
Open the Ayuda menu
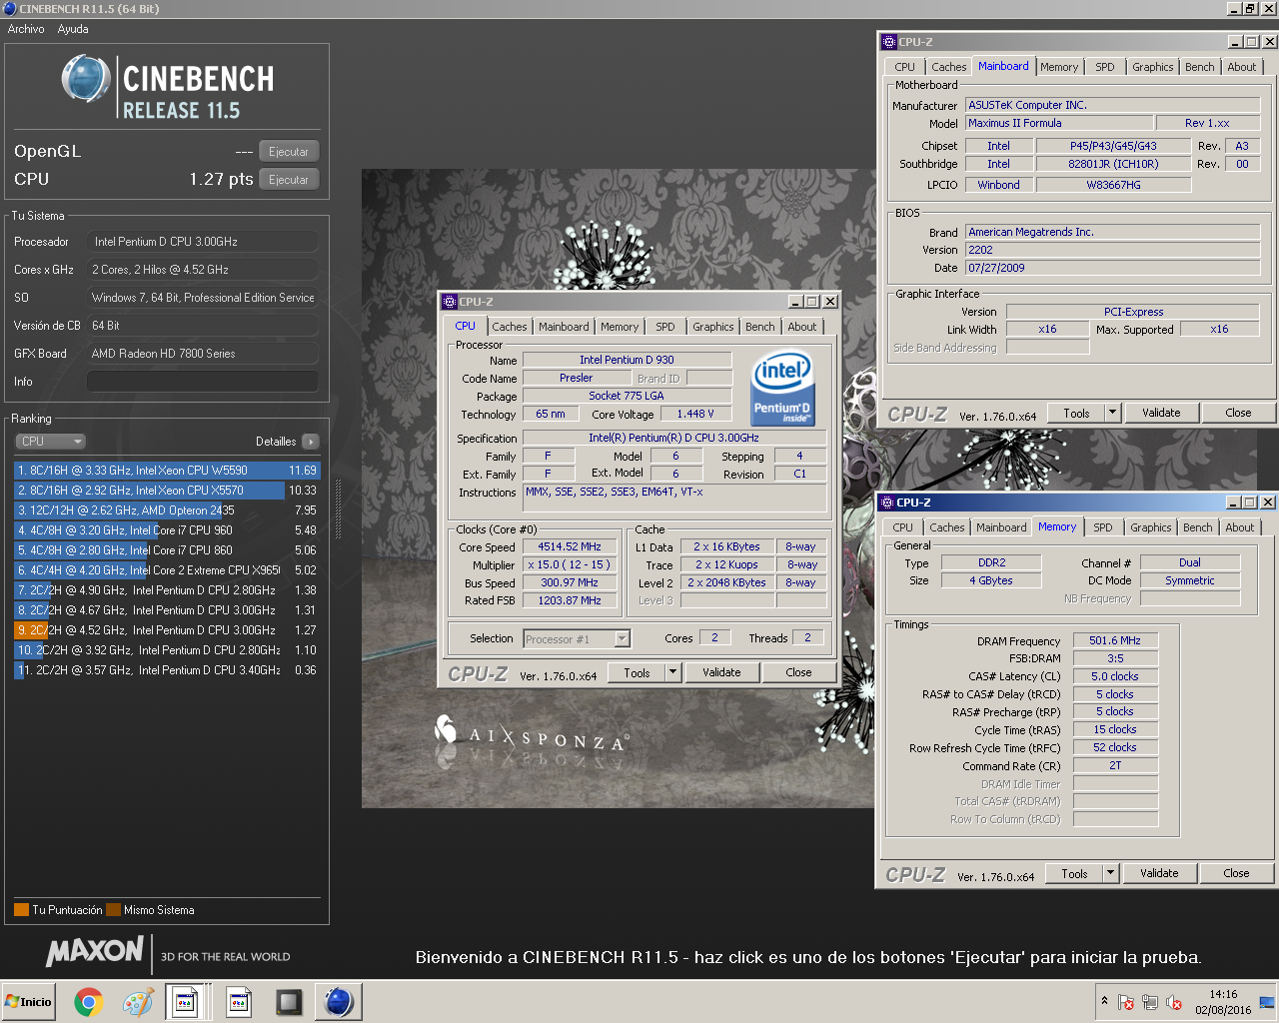[x=73, y=29]
